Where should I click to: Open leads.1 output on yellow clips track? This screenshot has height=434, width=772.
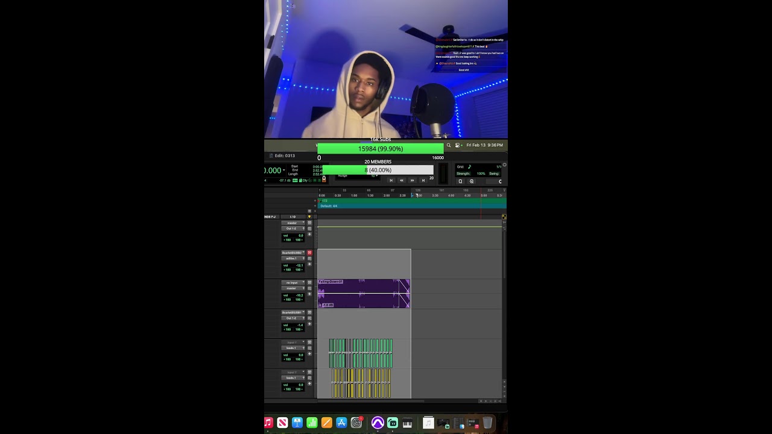(x=293, y=378)
